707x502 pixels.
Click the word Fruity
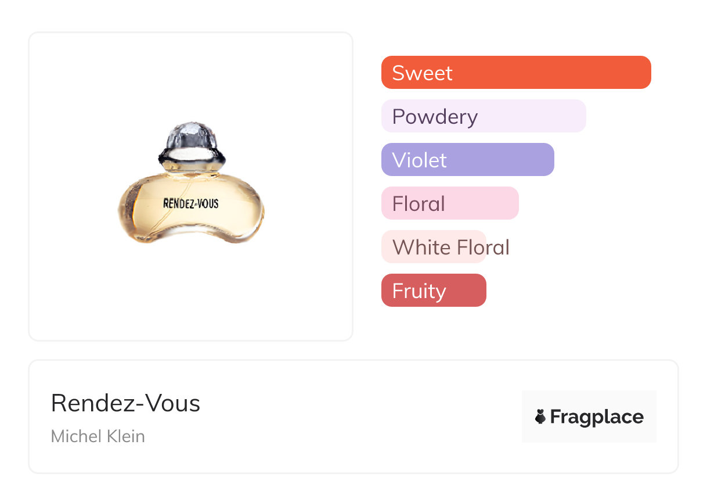(x=419, y=291)
